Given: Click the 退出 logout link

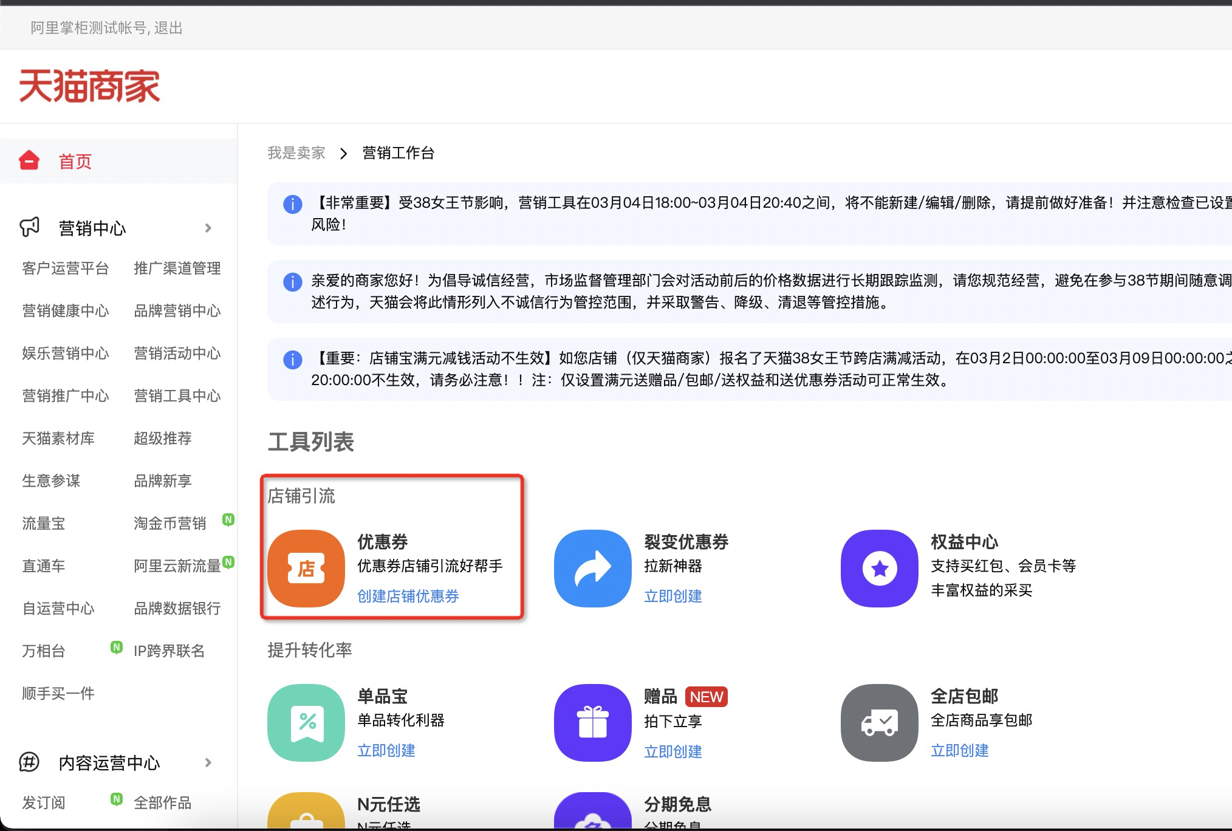Looking at the screenshot, I should click(x=168, y=28).
